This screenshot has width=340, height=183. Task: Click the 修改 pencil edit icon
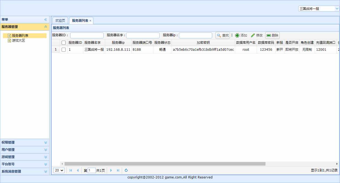tap(253, 35)
